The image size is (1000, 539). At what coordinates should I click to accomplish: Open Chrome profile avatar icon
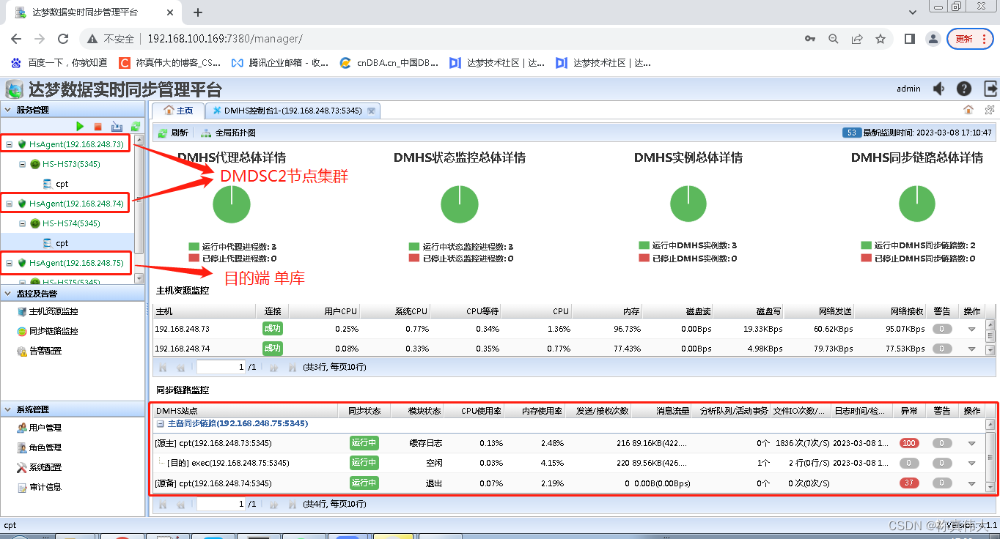pos(933,39)
